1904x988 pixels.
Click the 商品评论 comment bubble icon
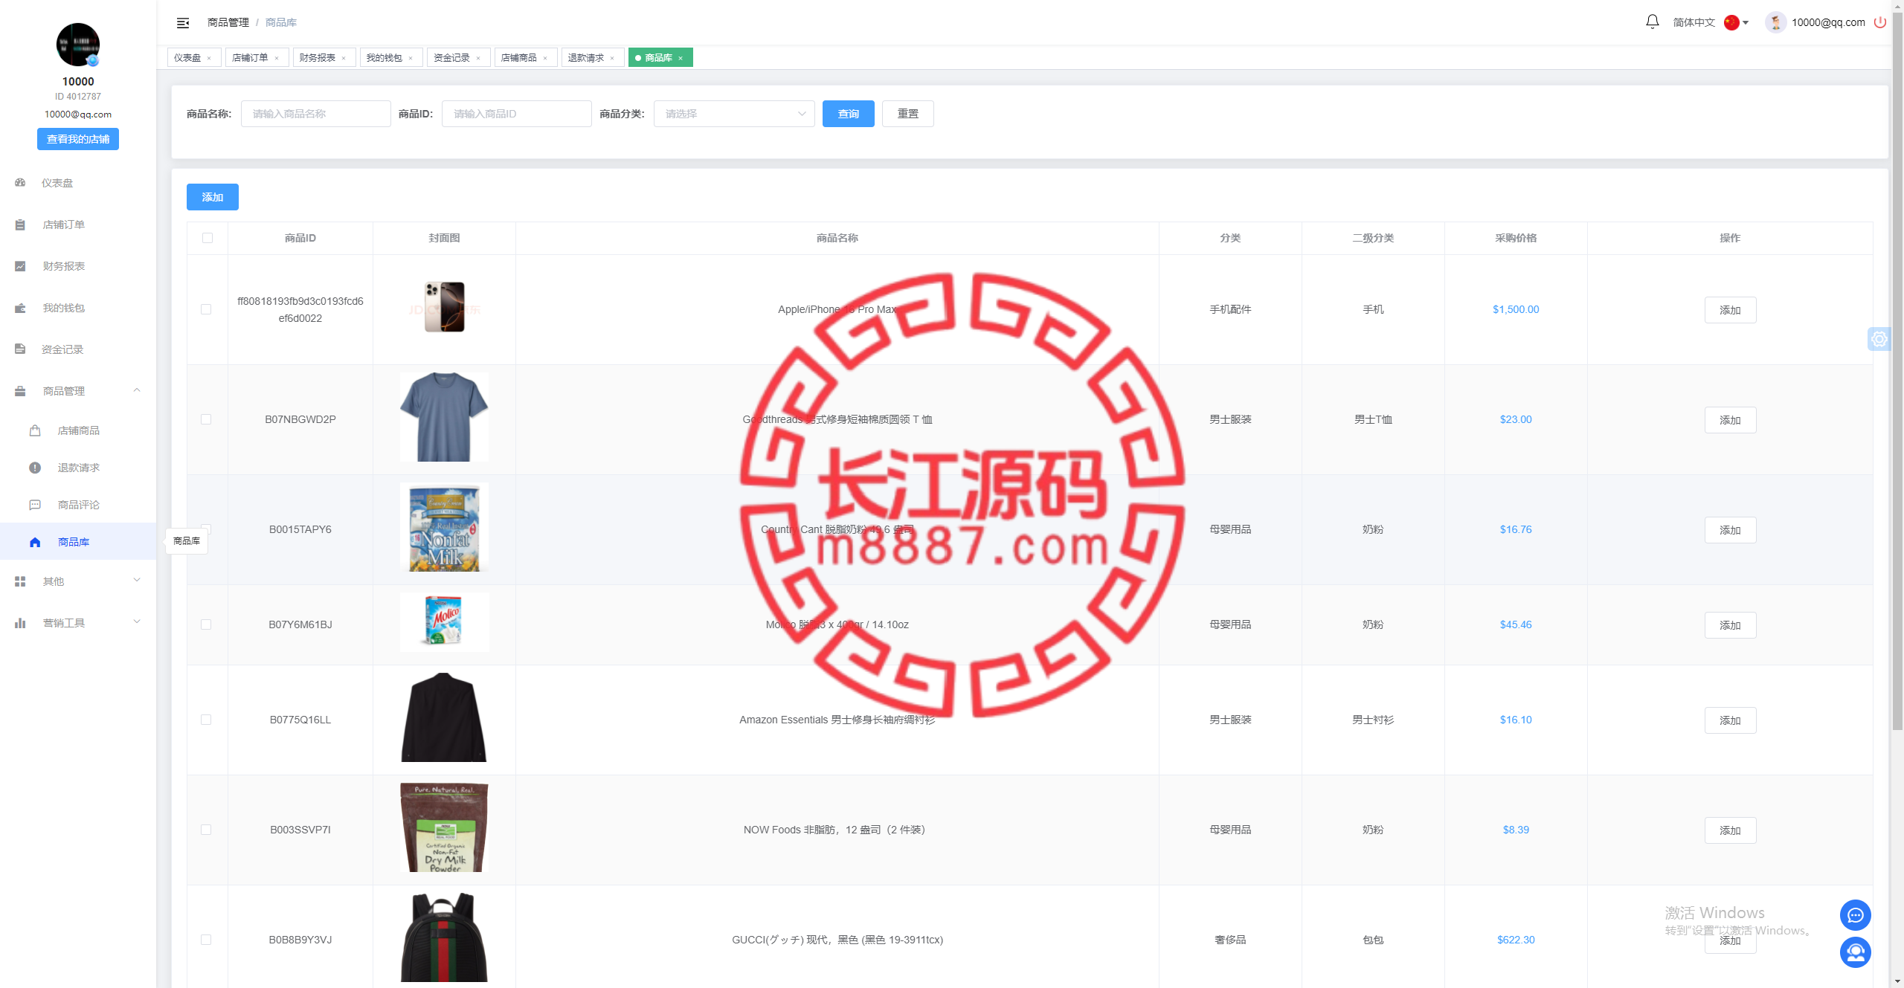[x=35, y=505]
